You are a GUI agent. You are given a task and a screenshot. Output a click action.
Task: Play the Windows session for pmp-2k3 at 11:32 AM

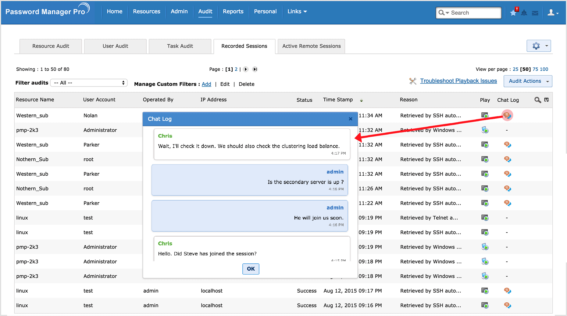coord(485,130)
